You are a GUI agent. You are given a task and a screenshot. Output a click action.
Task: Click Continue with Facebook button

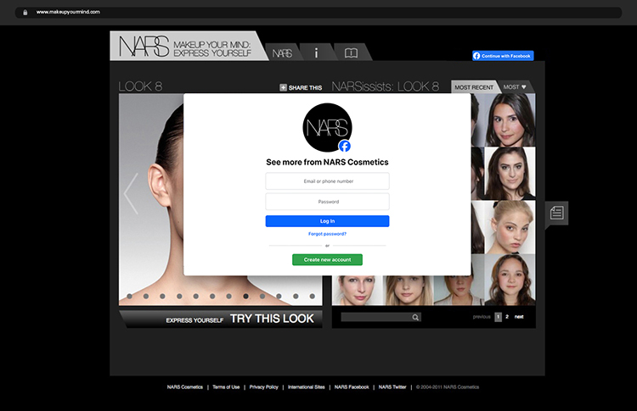pos(503,56)
